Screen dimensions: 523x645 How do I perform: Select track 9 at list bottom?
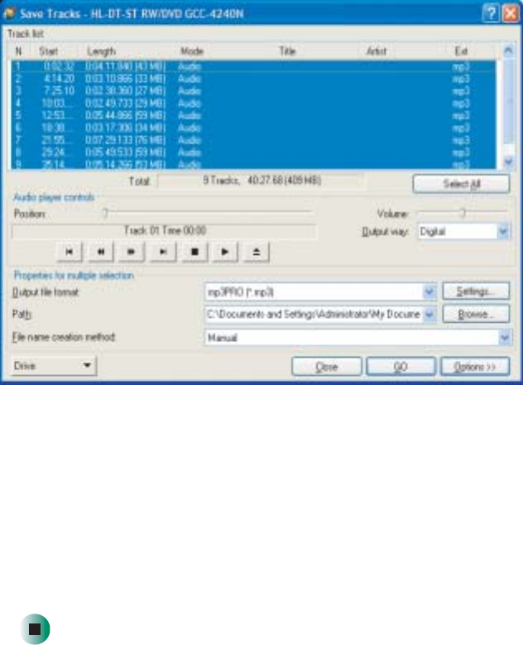(253, 164)
